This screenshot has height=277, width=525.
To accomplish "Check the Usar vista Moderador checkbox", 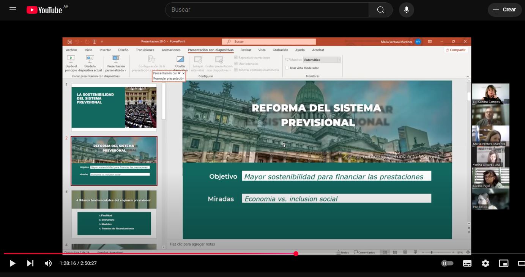I will (287, 68).
